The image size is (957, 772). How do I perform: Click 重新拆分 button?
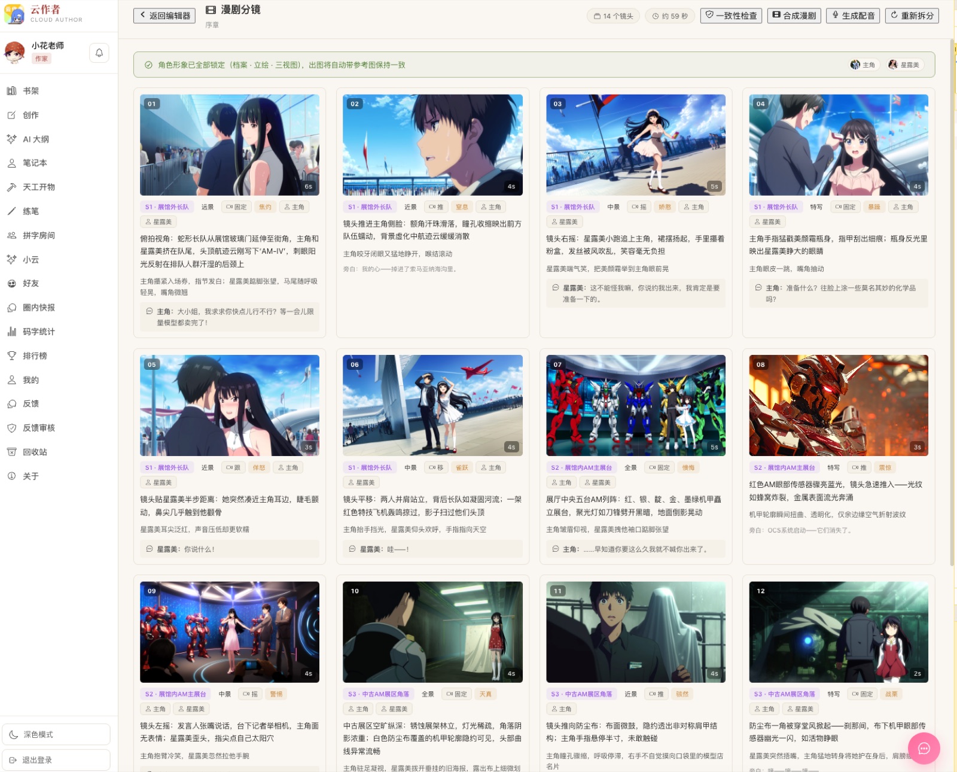tap(912, 16)
